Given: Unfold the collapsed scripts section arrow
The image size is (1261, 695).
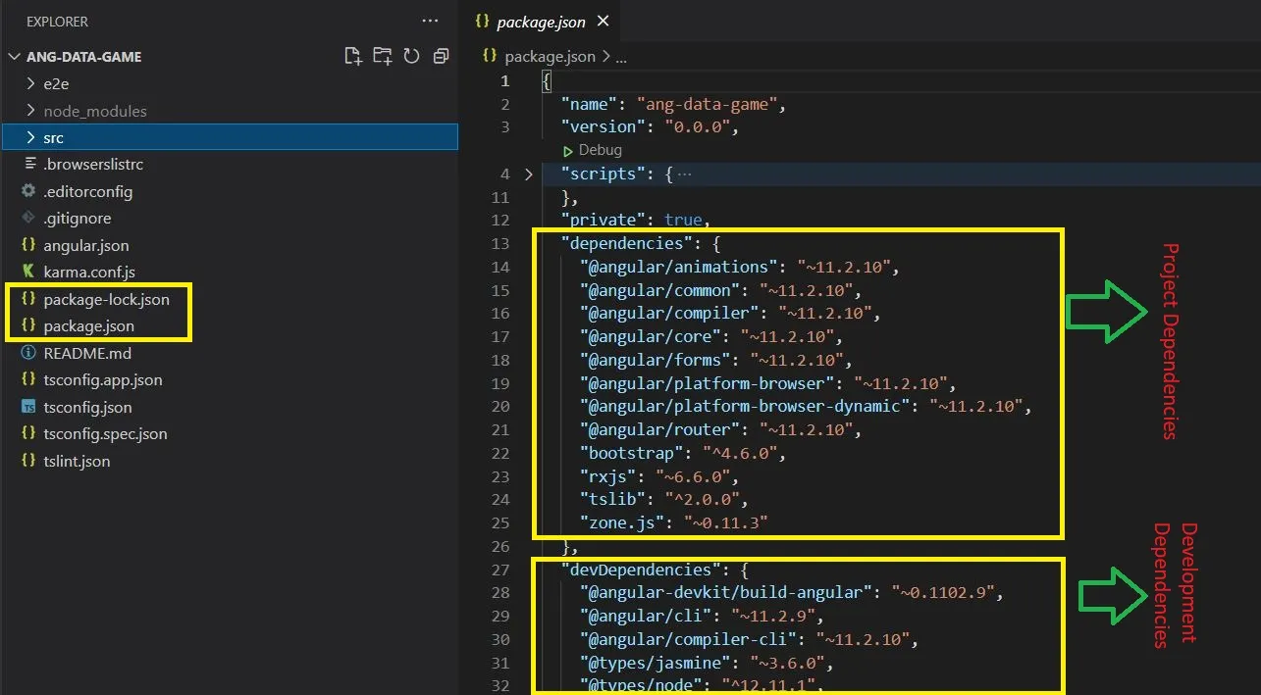Looking at the screenshot, I should tap(529, 174).
